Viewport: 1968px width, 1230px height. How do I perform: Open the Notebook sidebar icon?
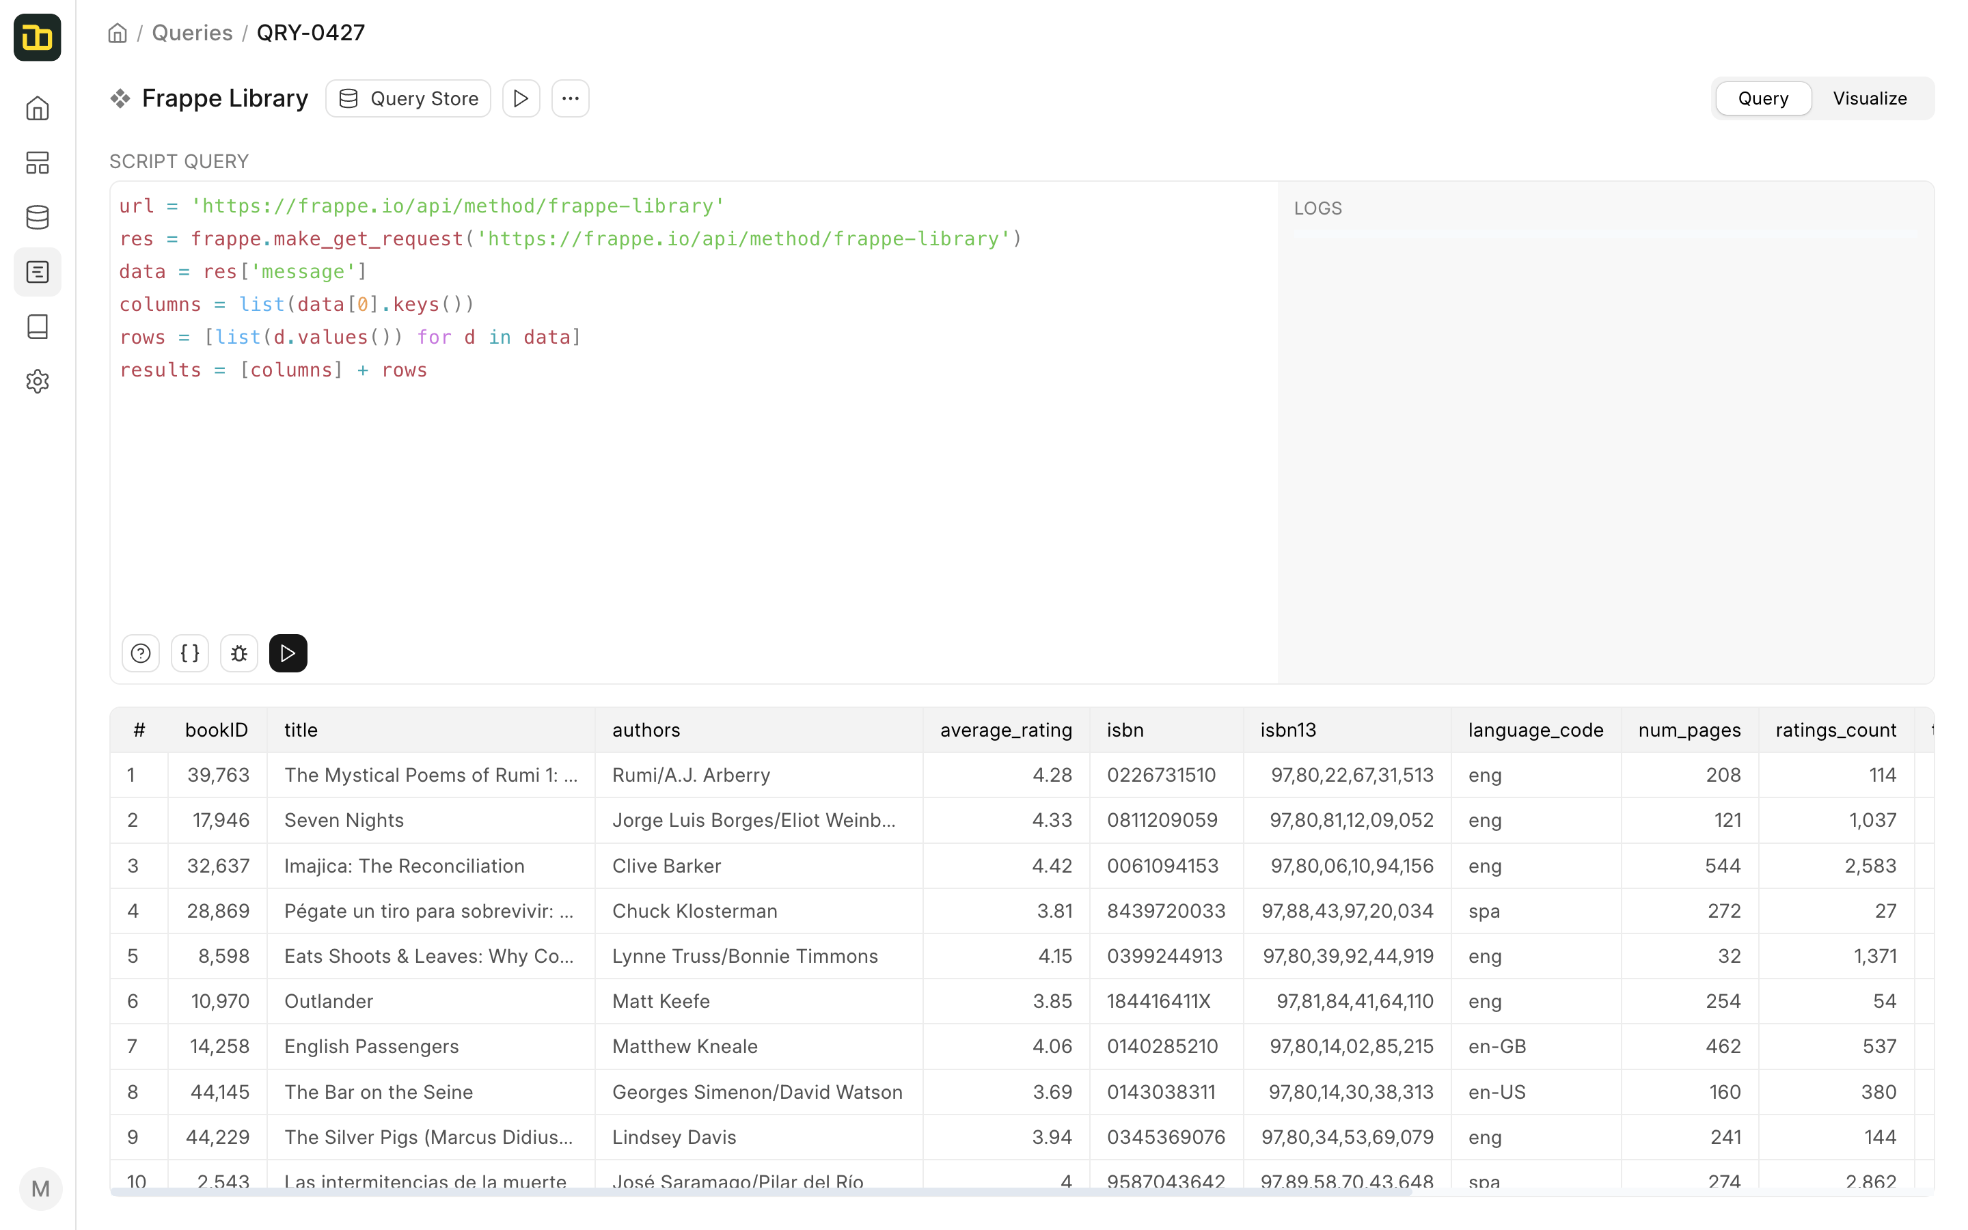pyautogui.click(x=38, y=326)
